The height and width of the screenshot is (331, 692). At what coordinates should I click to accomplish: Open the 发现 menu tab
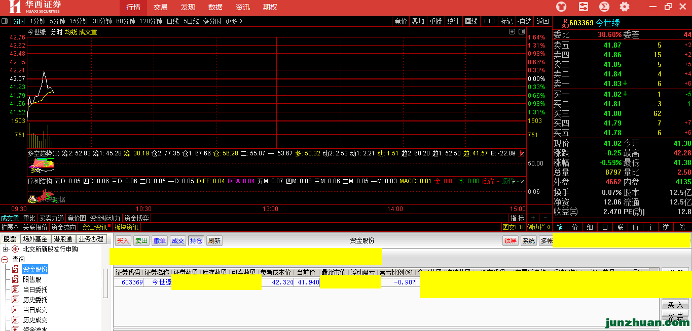pyautogui.click(x=188, y=7)
